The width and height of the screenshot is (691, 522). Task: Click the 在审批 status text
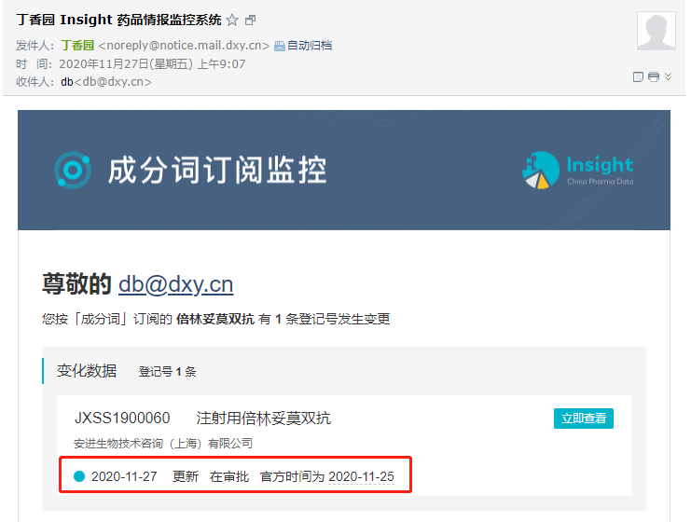coord(229,476)
